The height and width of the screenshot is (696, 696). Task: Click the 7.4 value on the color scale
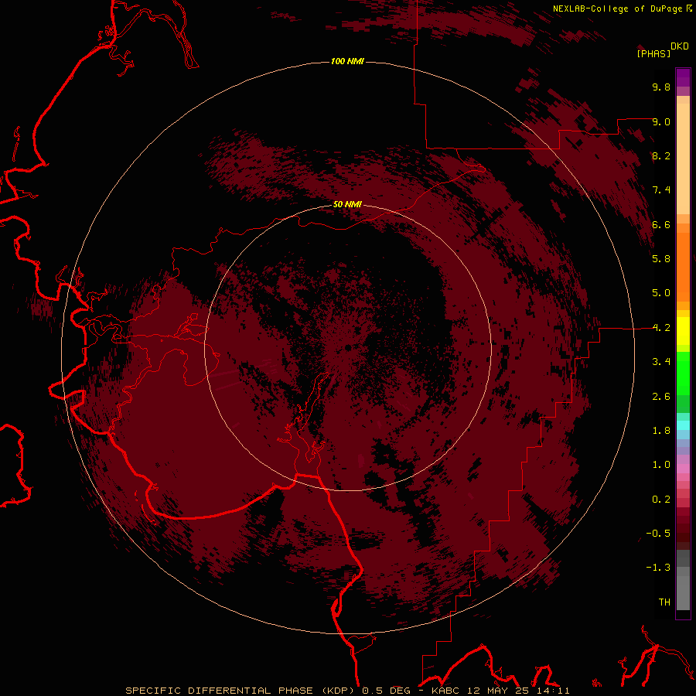point(661,190)
